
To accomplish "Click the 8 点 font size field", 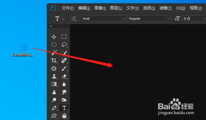I will click(x=193, y=19).
